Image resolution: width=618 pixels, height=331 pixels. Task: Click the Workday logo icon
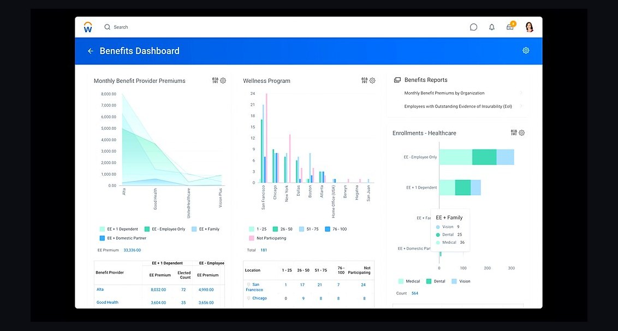(x=88, y=27)
